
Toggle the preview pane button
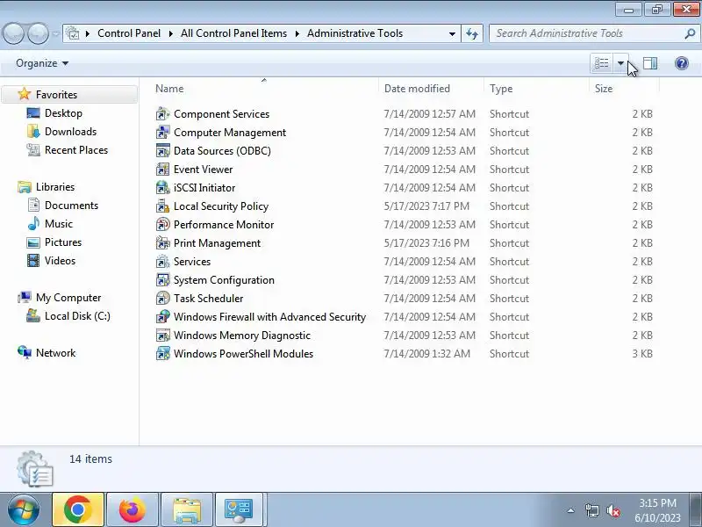[650, 63]
